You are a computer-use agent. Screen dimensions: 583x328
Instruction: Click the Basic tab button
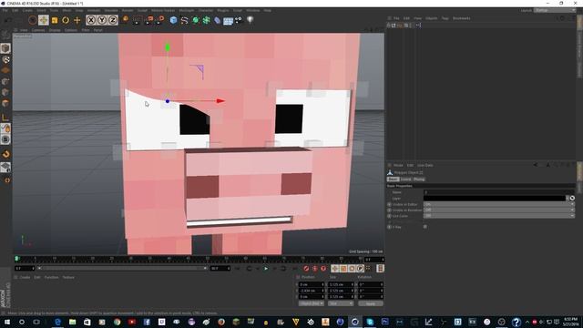pyautogui.click(x=393, y=179)
